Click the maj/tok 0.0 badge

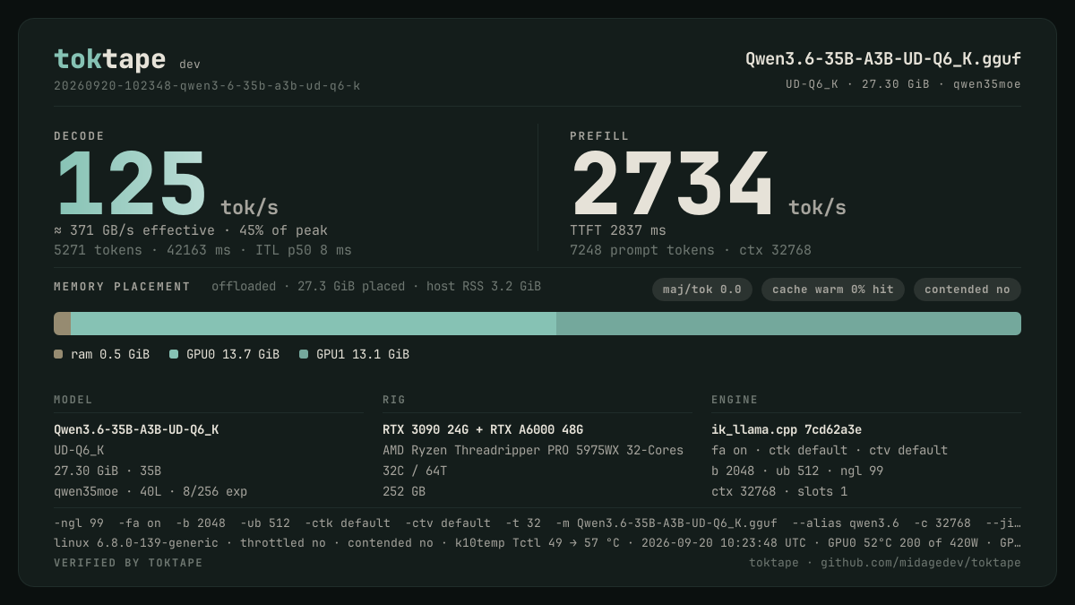tap(702, 290)
